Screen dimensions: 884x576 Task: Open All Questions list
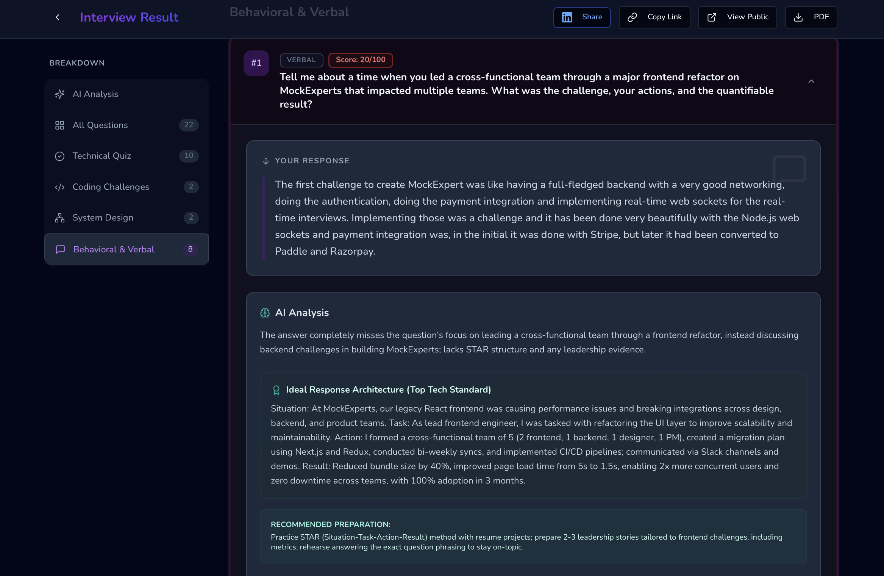coord(100,125)
